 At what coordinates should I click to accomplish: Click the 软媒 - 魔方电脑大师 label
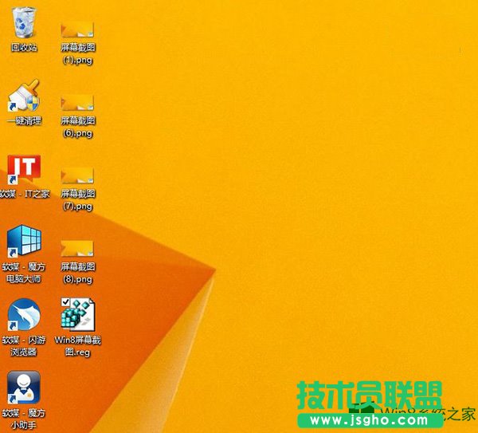24,273
